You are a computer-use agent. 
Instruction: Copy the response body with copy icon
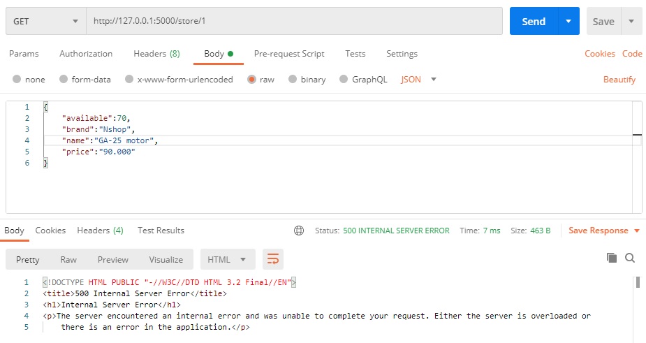click(612, 258)
